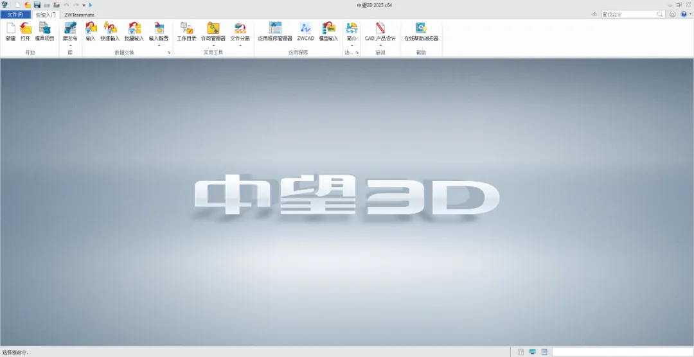Click the smiley feedback icon near search
Viewport: 694px width, 357px height.
tap(672, 14)
